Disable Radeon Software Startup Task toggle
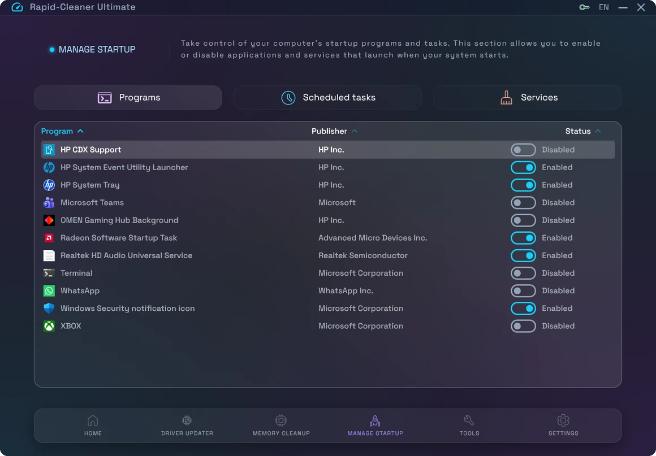This screenshot has height=456, width=656. (x=523, y=238)
